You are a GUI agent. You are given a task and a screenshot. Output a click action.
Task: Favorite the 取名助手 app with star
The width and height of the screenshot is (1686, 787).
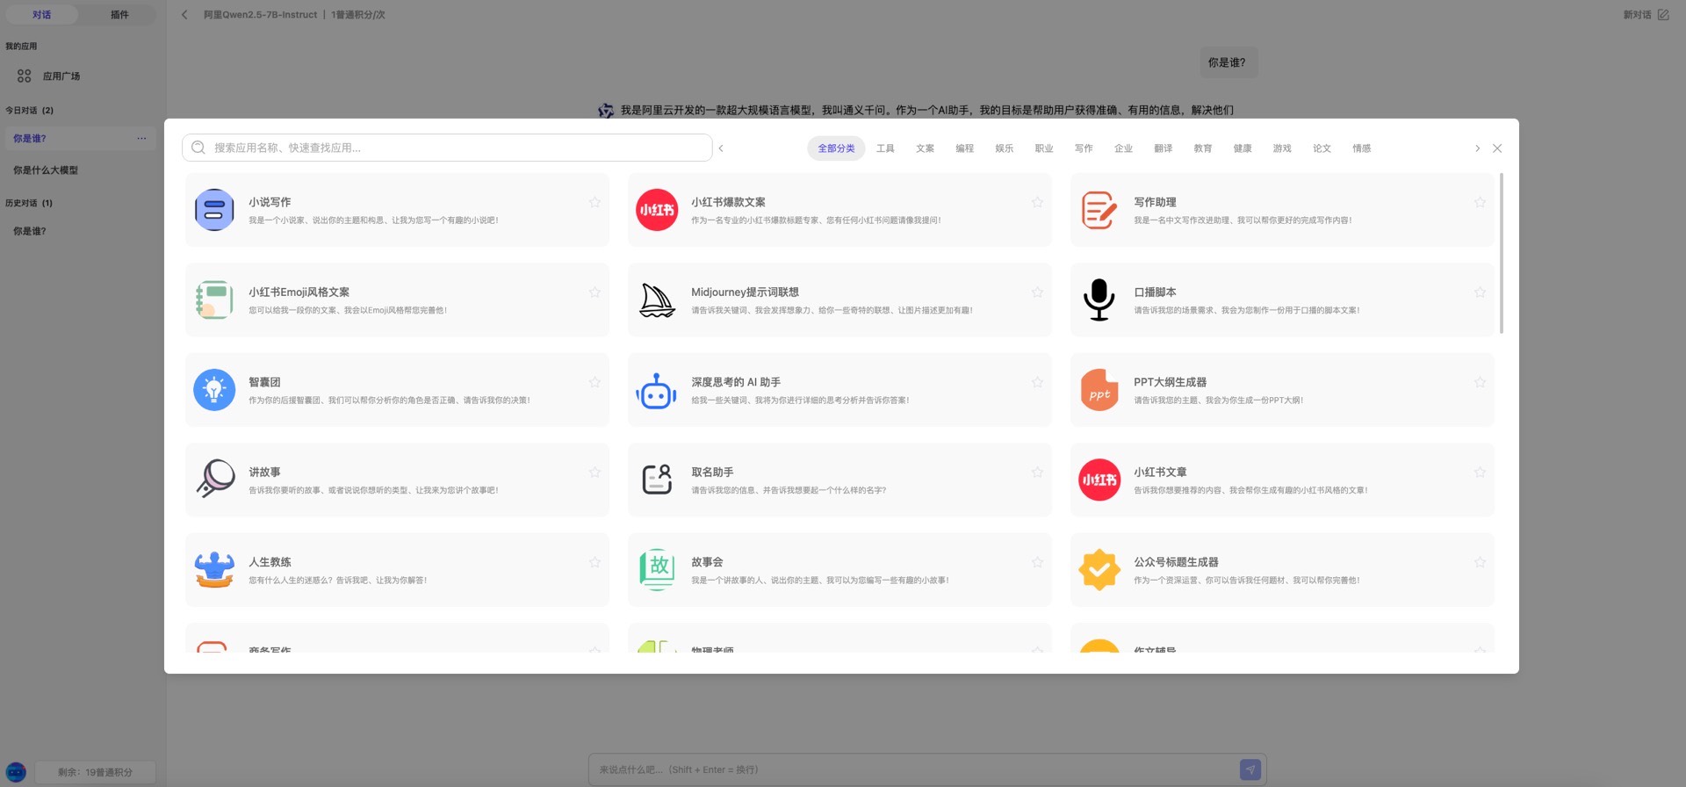(x=1037, y=472)
